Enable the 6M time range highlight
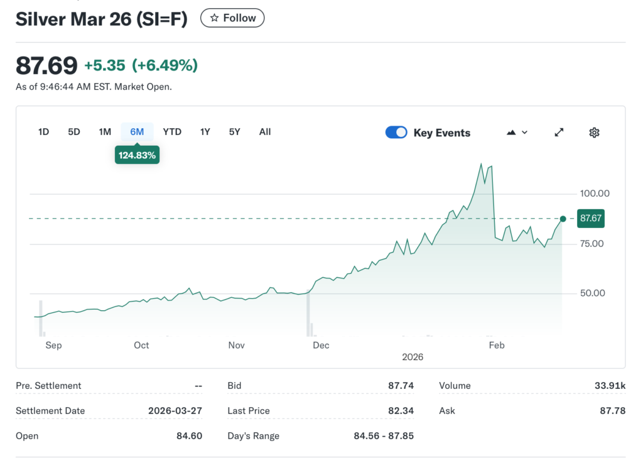 point(137,131)
